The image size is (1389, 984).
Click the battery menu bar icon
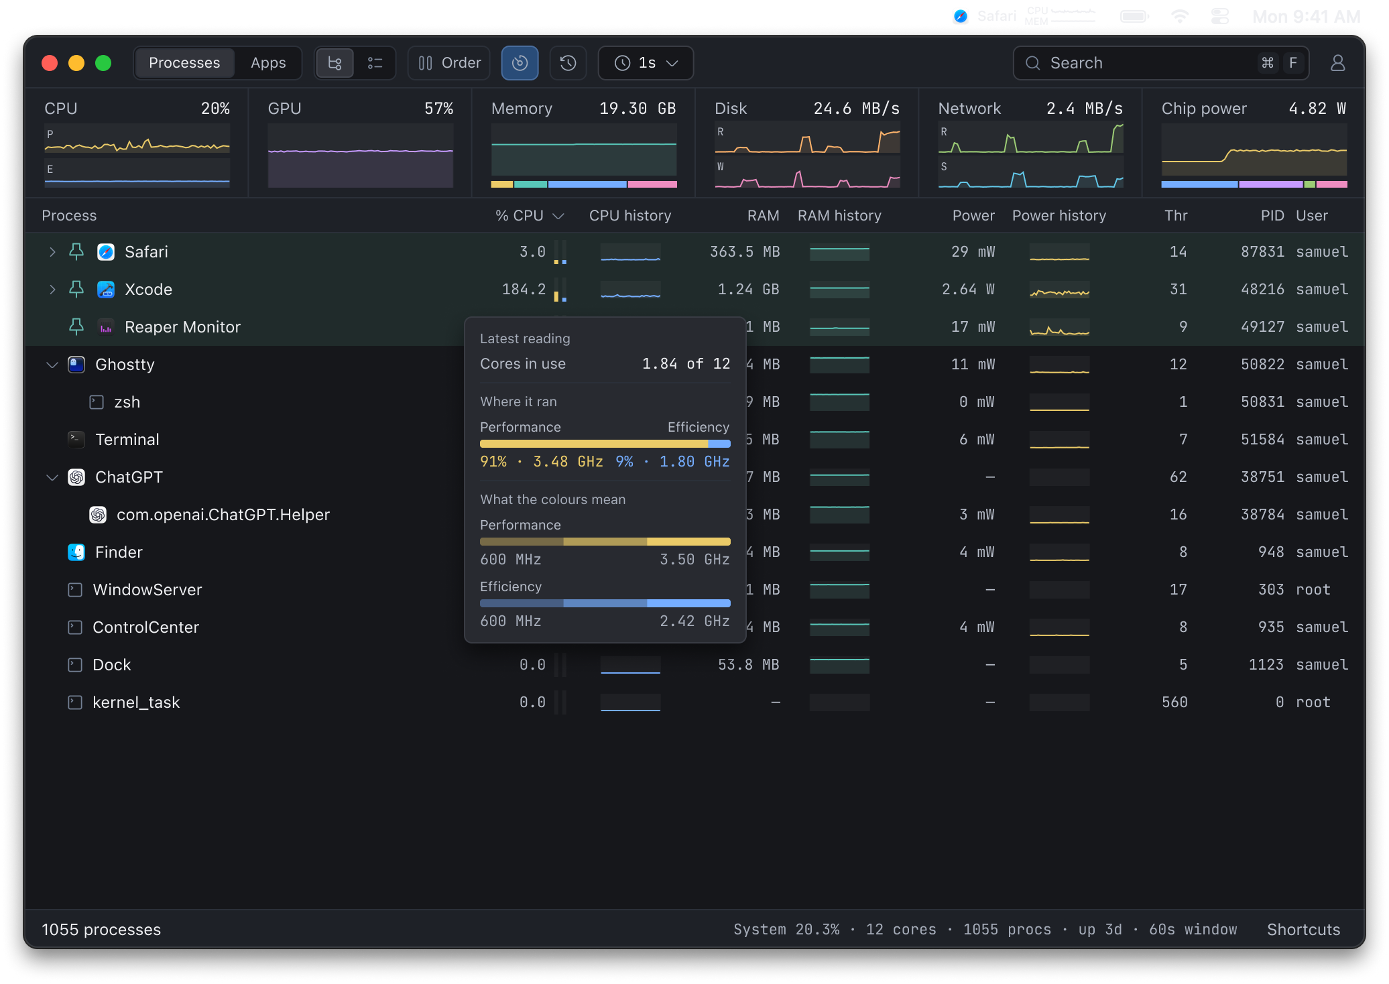click(1134, 16)
